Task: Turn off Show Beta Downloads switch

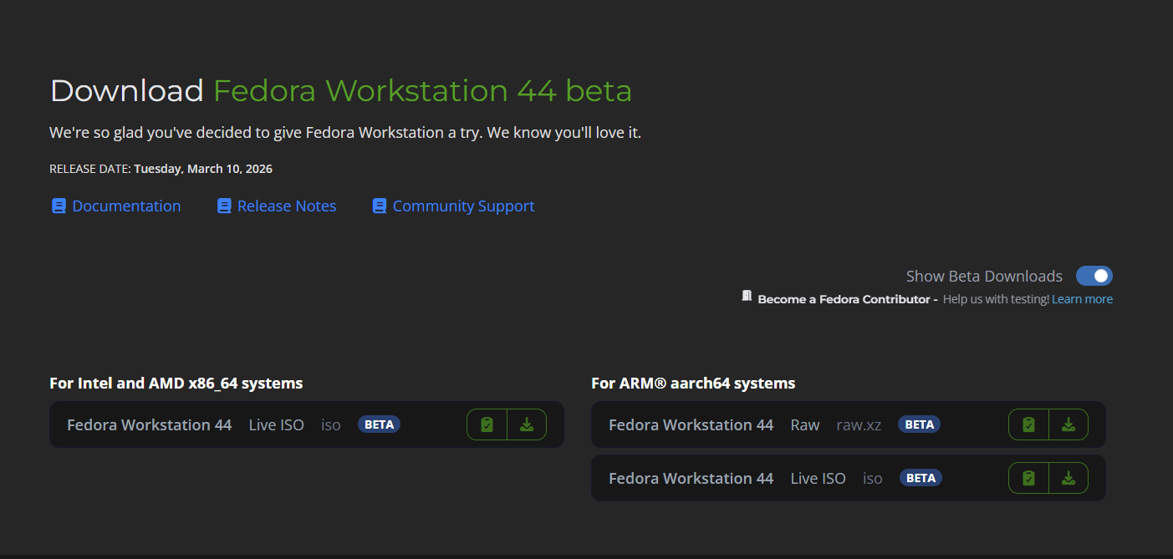Action: click(x=1094, y=276)
